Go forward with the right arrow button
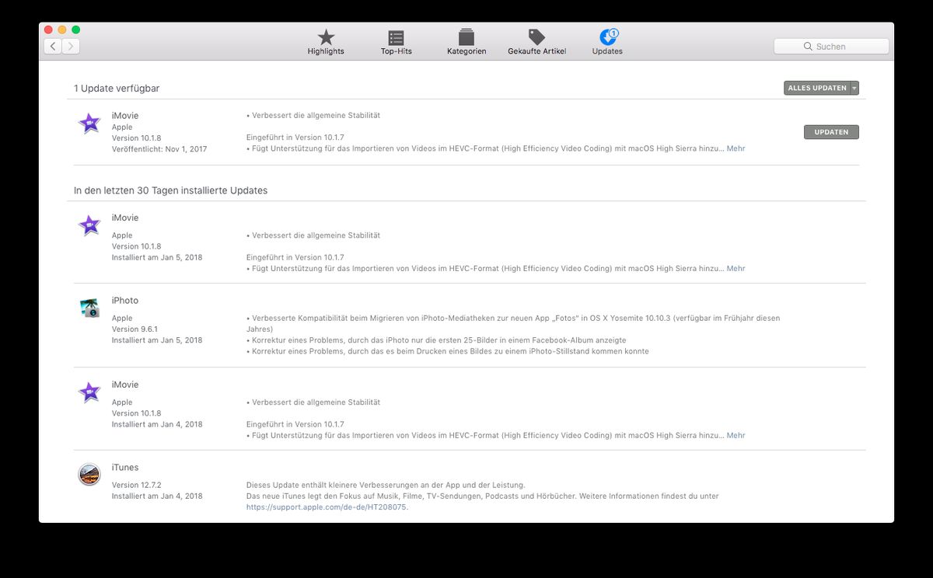This screenshot has width=933, height=578. (x=71, y=47)
